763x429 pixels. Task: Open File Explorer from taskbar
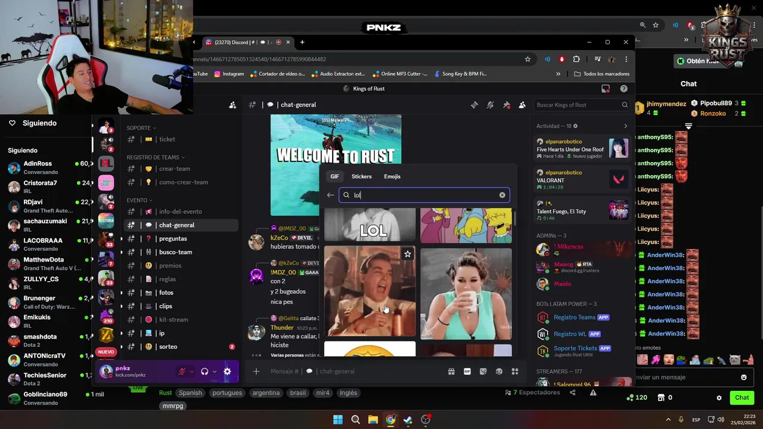373,419
